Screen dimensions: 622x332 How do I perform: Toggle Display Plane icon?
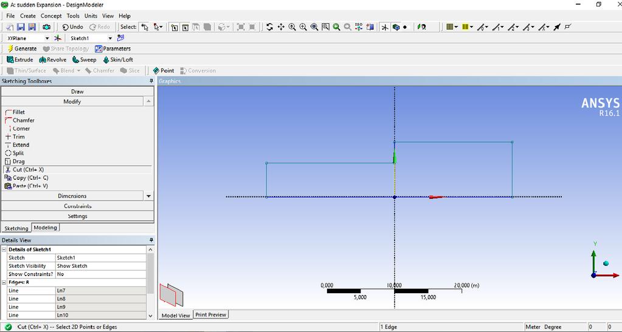pyautogui.click(x=384, y=27)
